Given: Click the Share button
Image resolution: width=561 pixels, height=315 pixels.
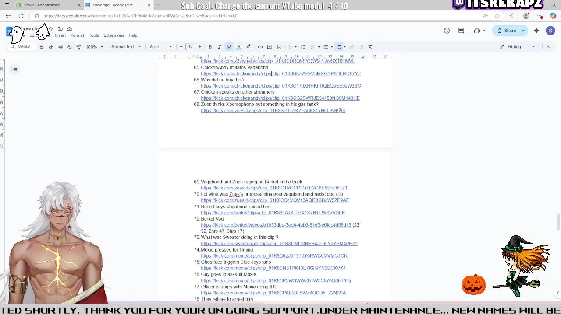Looking at the screenshot, I should (506, 31).
